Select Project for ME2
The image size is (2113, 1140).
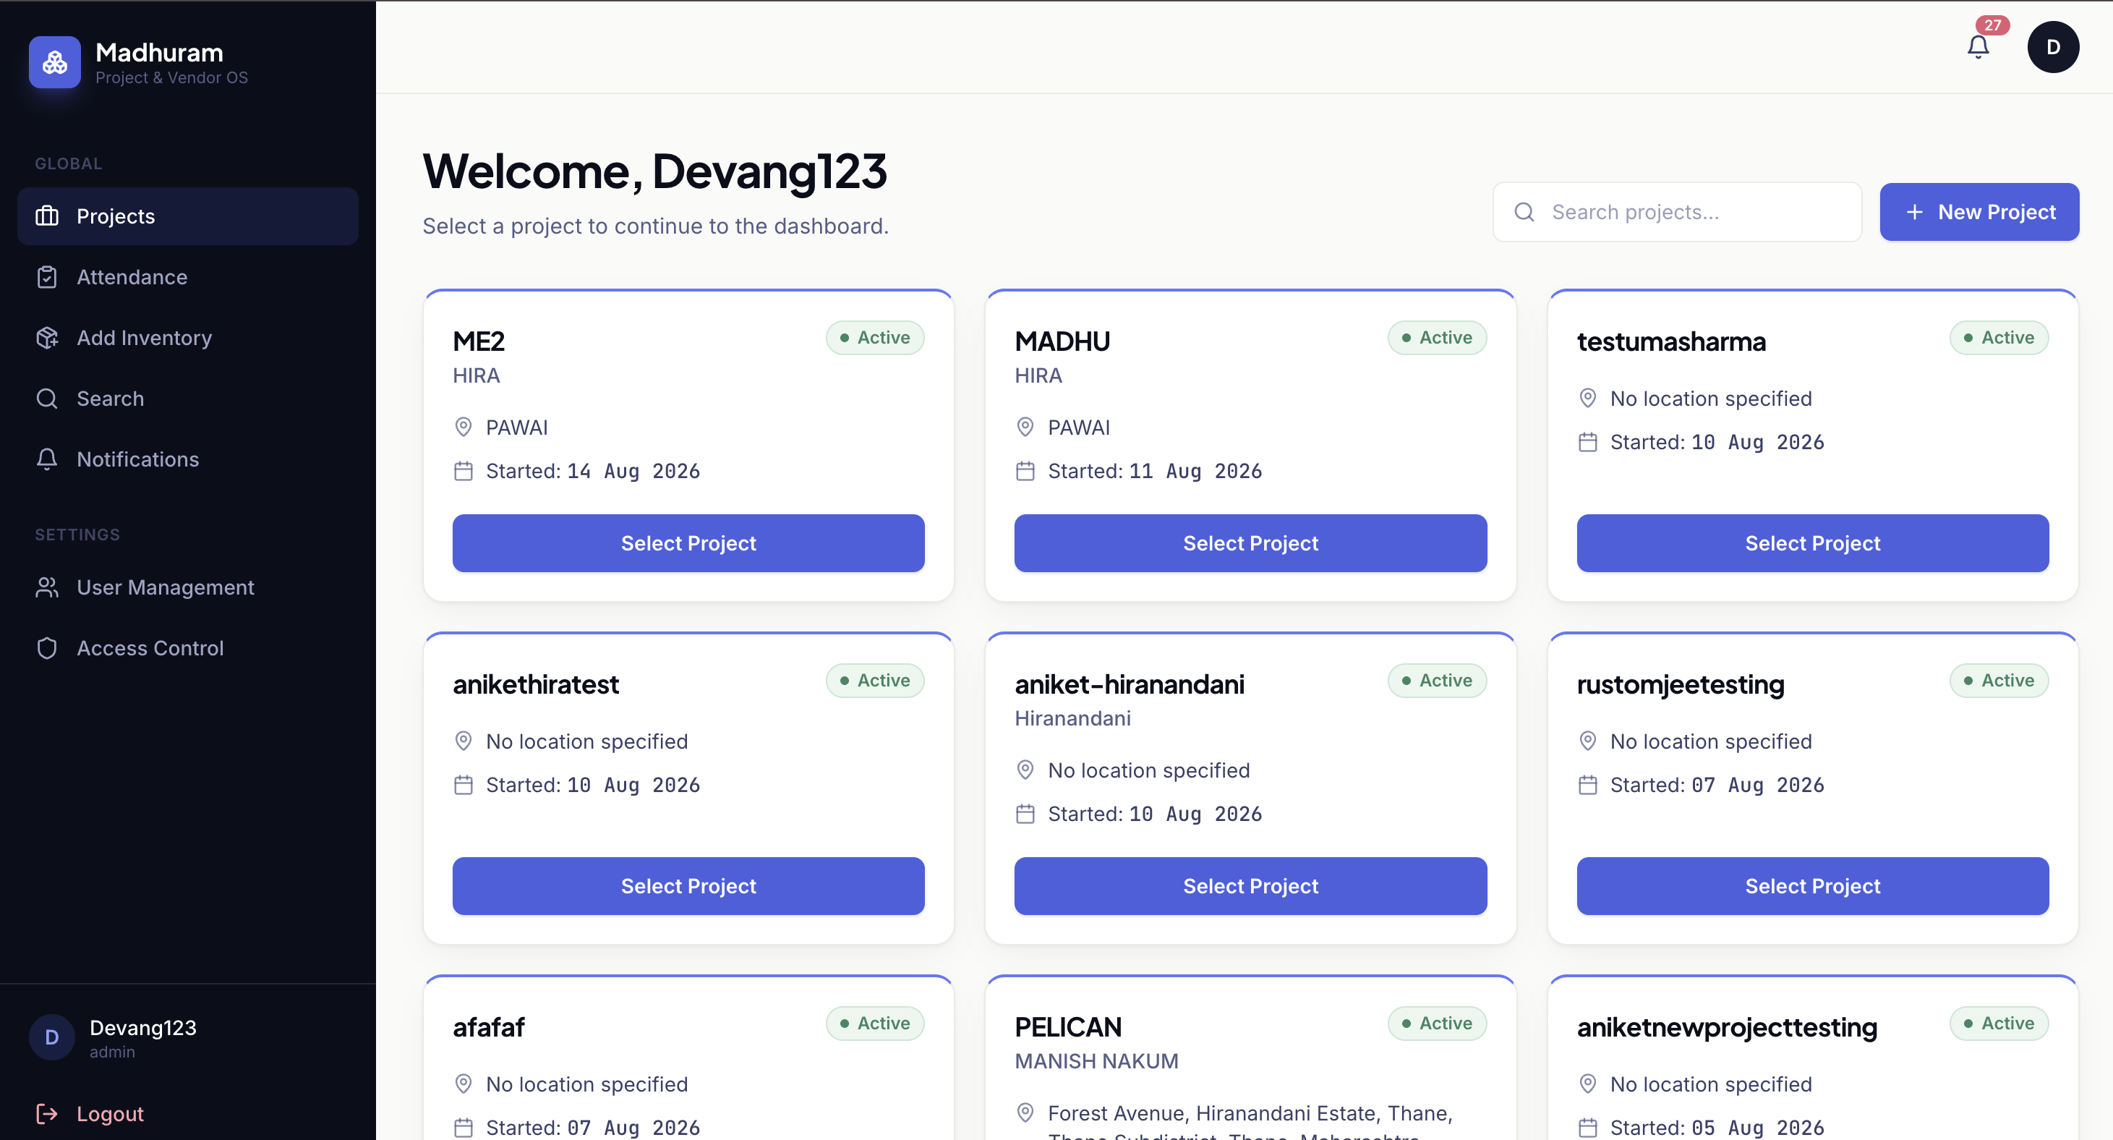688,543
